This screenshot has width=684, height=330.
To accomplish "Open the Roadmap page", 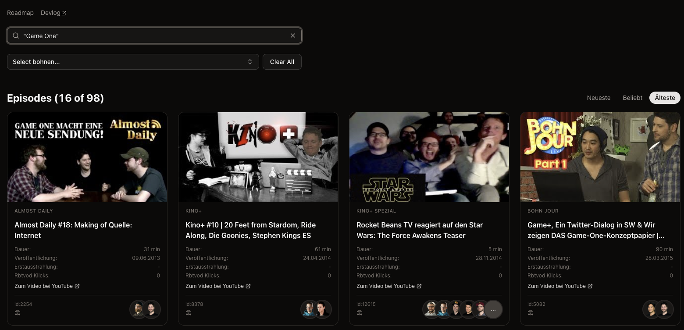I will point(20,13).
